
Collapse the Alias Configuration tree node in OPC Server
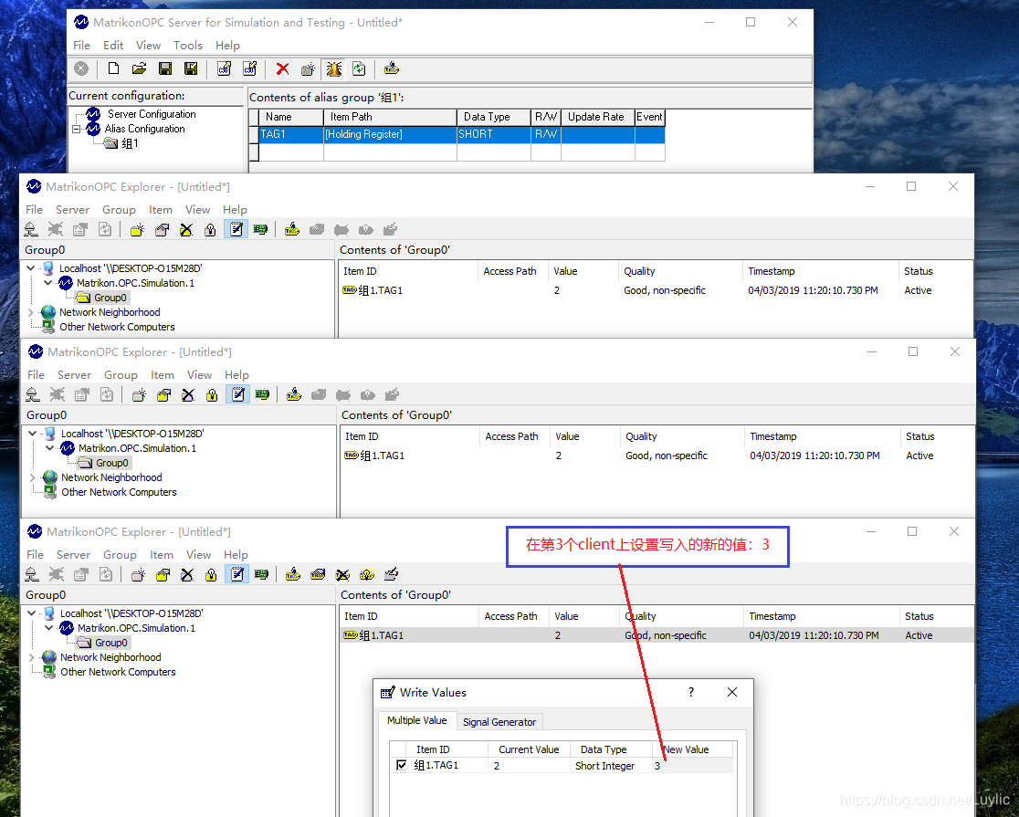(76, 129)
